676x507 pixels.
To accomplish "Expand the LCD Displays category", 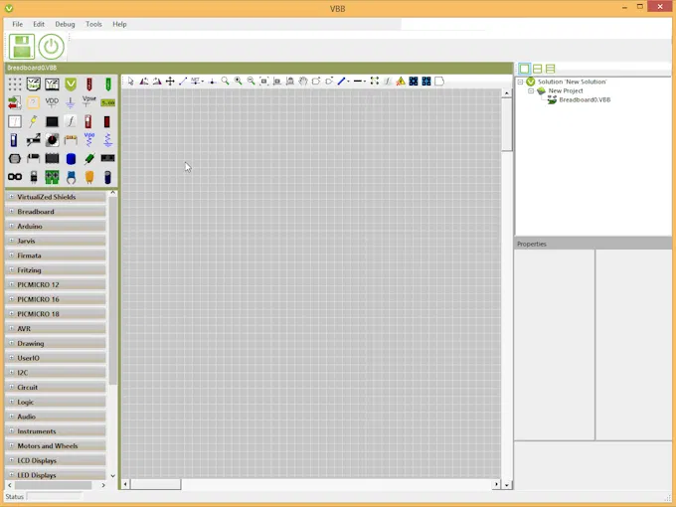I will coord(12,460).
